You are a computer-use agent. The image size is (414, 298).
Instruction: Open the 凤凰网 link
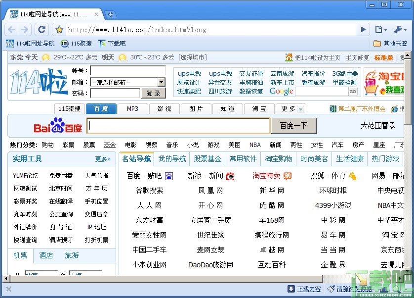click(210, 191)
